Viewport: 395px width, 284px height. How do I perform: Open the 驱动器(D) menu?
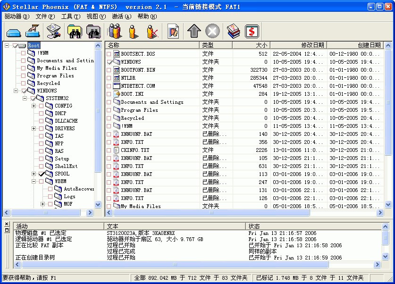tap(17, 17)
